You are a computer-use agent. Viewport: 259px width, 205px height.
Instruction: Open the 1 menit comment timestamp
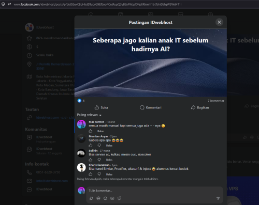(111, 122)
